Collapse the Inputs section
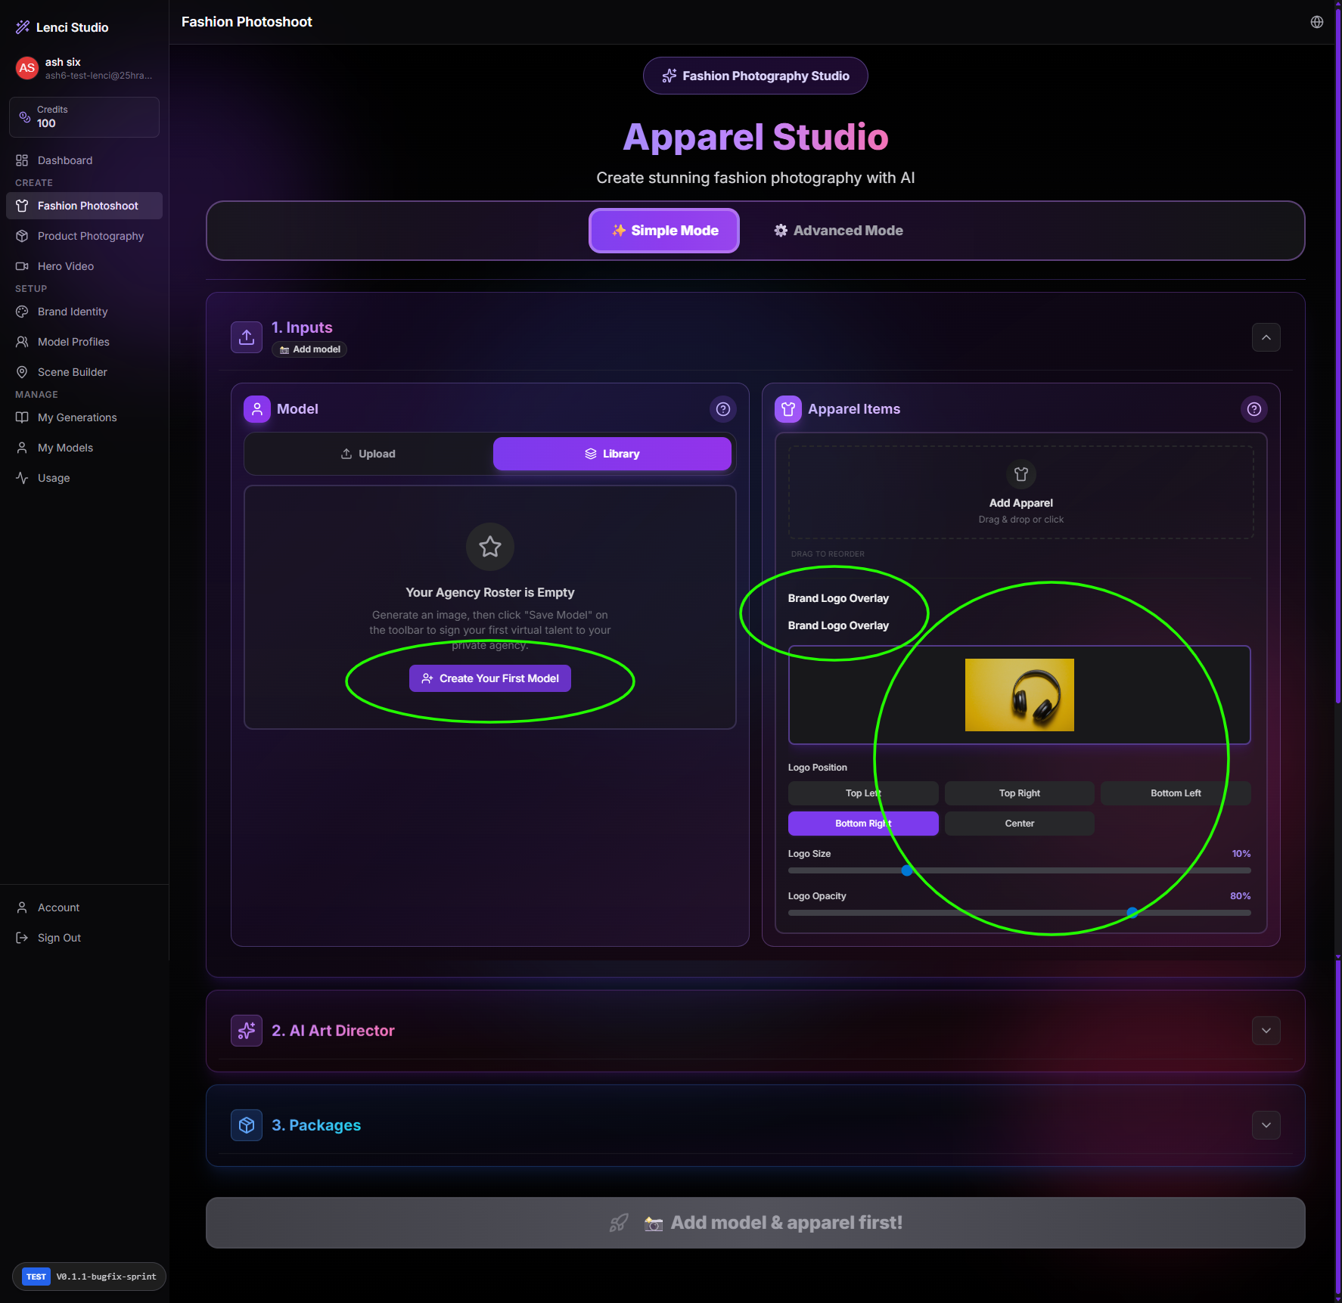 point(1266,337)
